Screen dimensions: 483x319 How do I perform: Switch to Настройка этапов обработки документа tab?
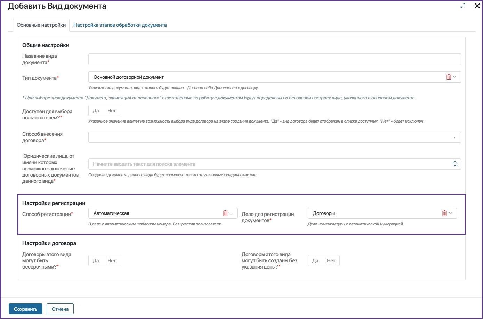coord(120,25)
